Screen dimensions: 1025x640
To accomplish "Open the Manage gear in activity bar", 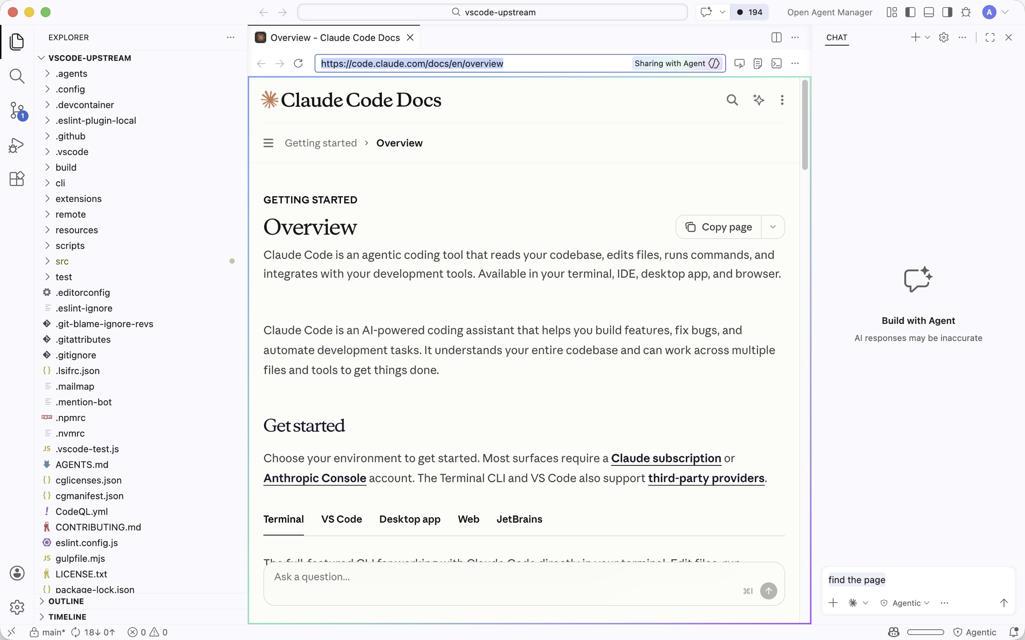I will [x=17, y=607].
